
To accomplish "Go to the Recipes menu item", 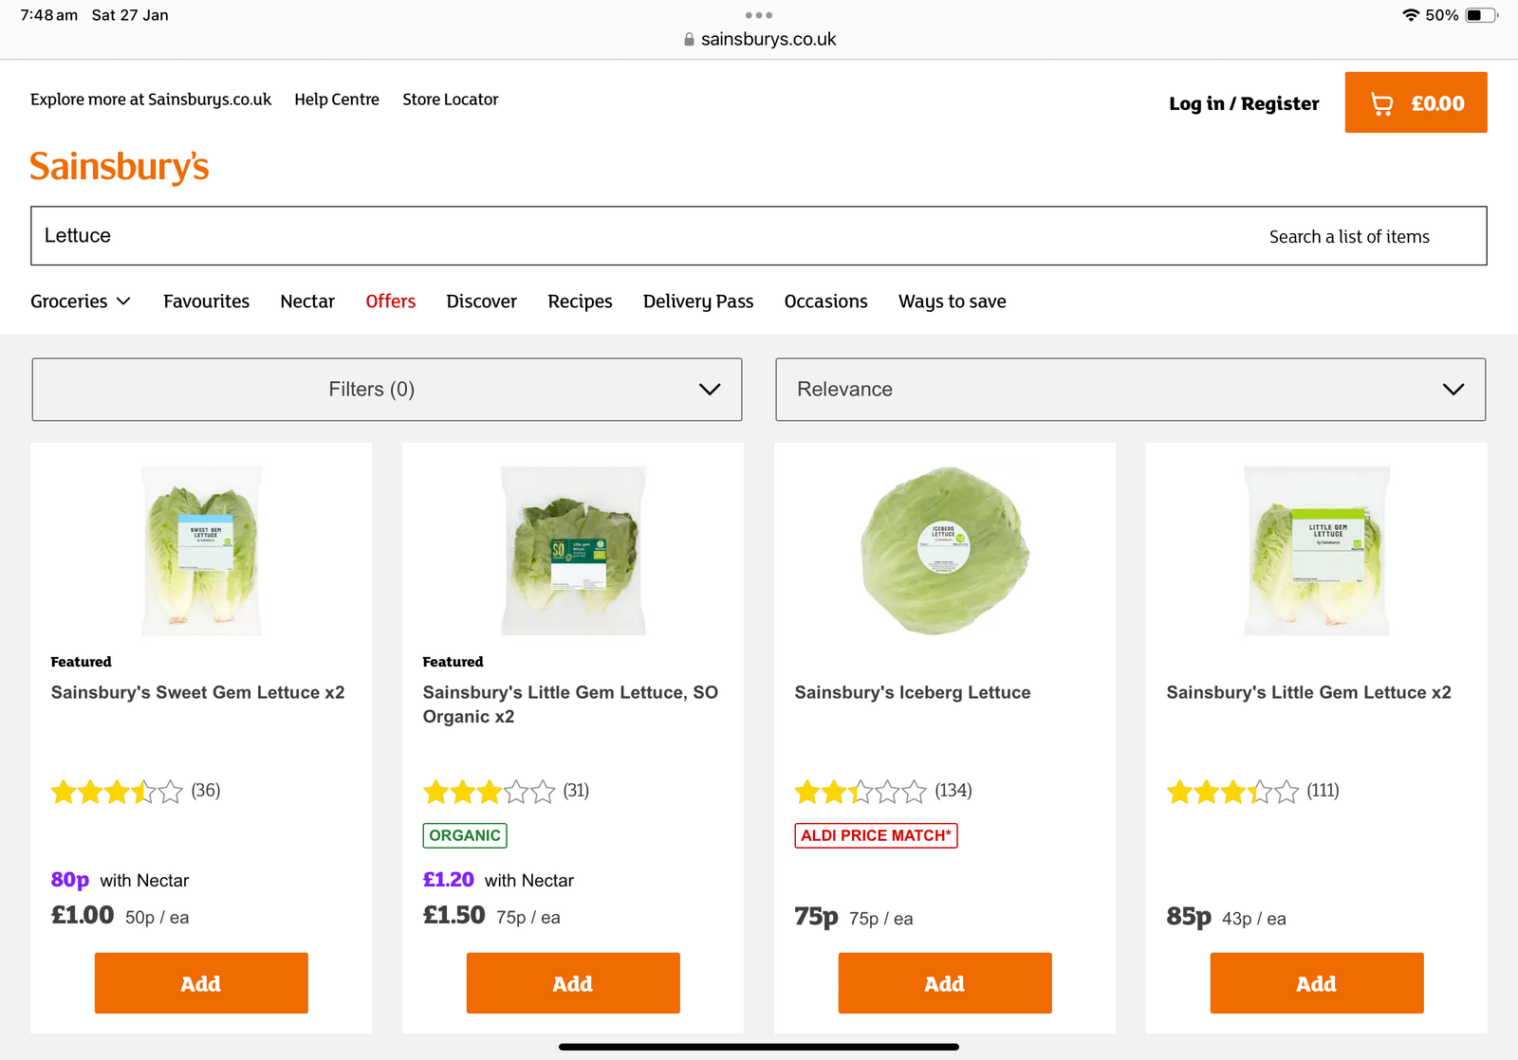I will point(580,302).
